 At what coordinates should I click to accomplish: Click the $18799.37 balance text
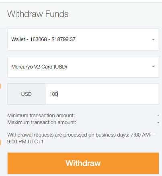(64, 39)
